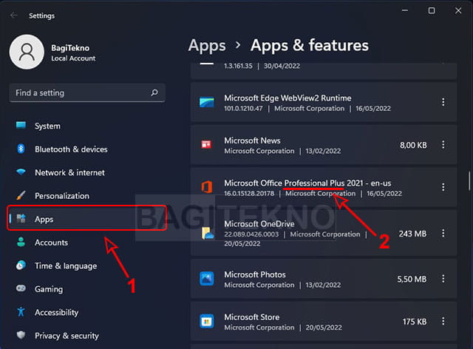Click the Accessibility figure icon
The image size is (473, 349).
[21, 312]
